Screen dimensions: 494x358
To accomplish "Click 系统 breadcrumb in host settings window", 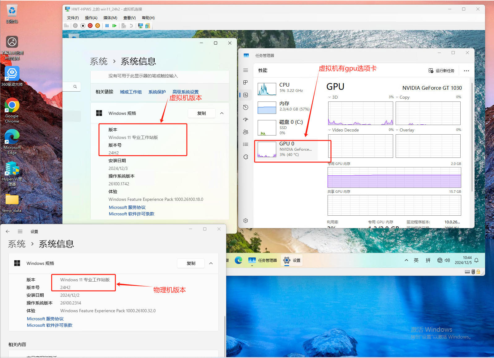I will click(17, 244).
